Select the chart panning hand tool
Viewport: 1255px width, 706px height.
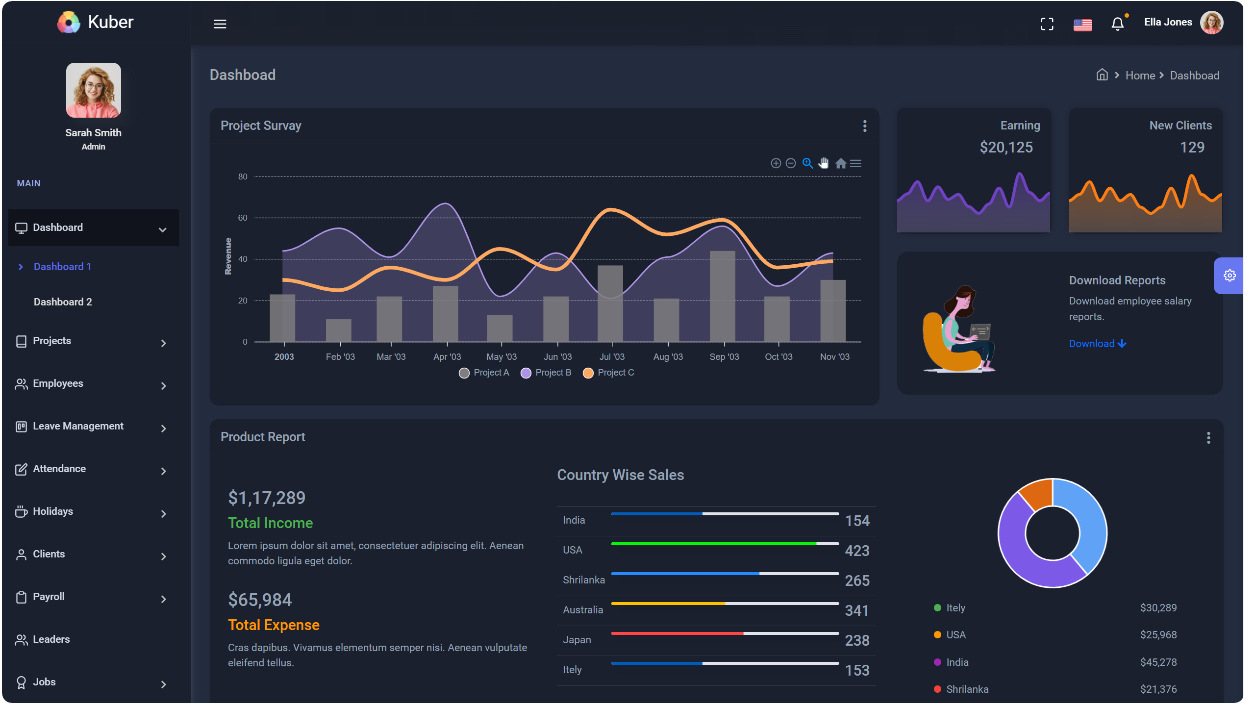tap(824, 163)
